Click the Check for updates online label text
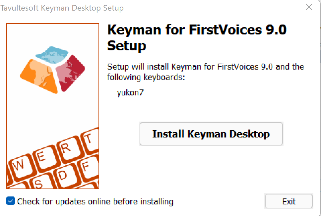The image size is (321, 216). click(x=95, y=201)
